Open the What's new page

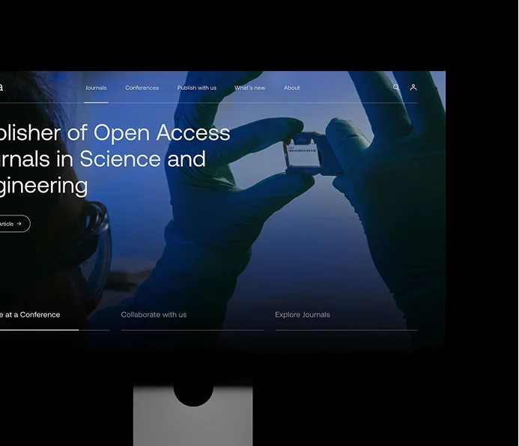point(249,88)
